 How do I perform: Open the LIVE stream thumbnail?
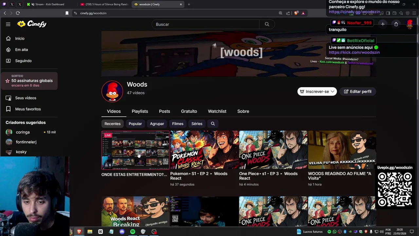[136, 150]
